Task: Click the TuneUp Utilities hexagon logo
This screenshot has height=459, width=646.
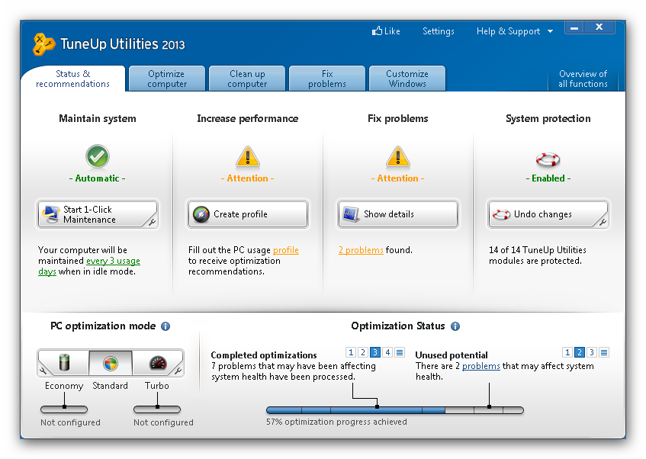Action: [43, 43]
